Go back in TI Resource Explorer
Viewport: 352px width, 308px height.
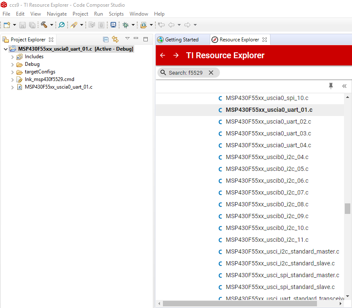(x=162, y=55)
